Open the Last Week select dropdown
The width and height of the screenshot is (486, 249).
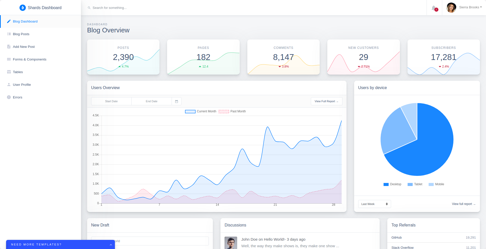coord(374,204)
